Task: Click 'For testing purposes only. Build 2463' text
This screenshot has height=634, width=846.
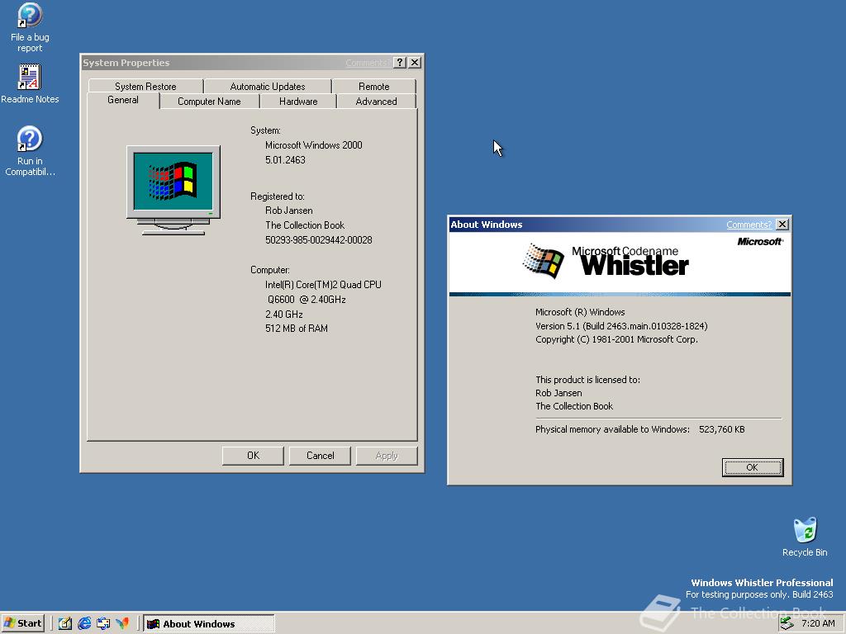Action: 759,594
